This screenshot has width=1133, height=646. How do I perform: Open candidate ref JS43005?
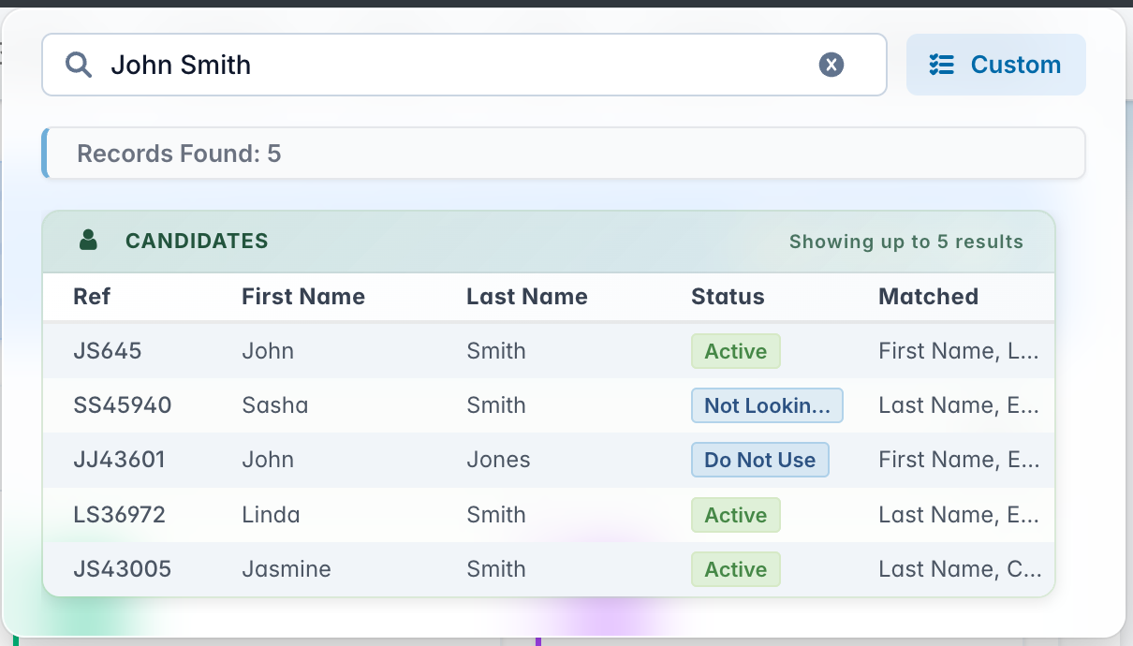(x=123, y=569)
